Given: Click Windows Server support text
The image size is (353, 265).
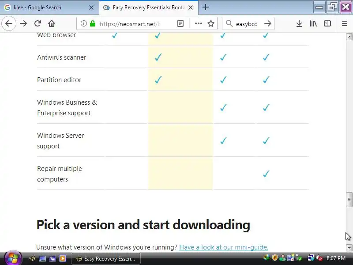Looking at the screenshot, I should pos(60,140).
